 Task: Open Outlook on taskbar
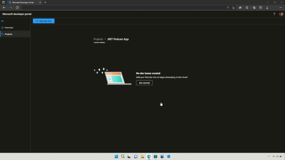[x=169, y=156]
